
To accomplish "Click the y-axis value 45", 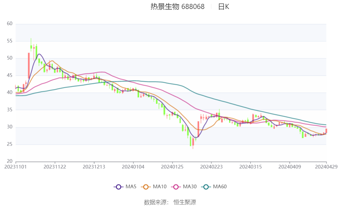I will coord(10,75).
